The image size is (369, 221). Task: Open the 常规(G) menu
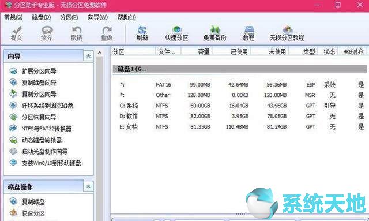point(13,17)
